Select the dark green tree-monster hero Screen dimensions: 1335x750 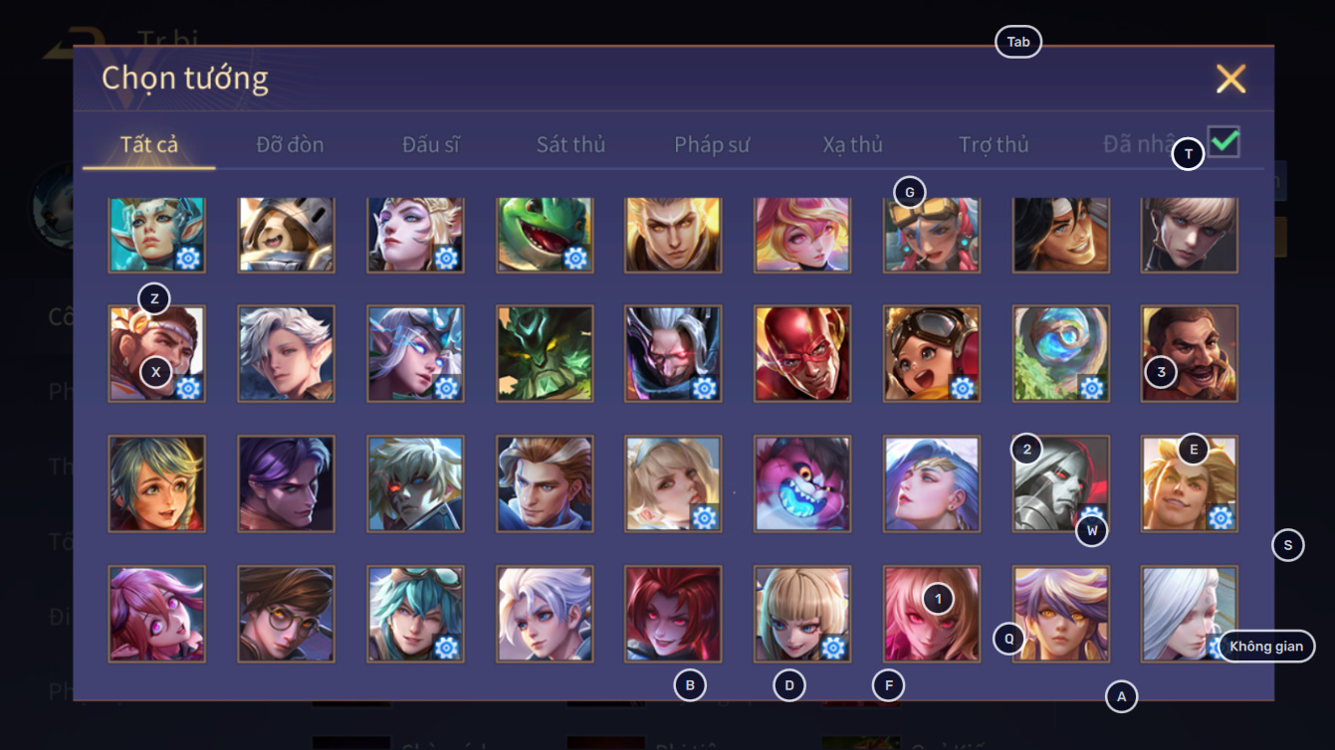(x=545, y=353)
